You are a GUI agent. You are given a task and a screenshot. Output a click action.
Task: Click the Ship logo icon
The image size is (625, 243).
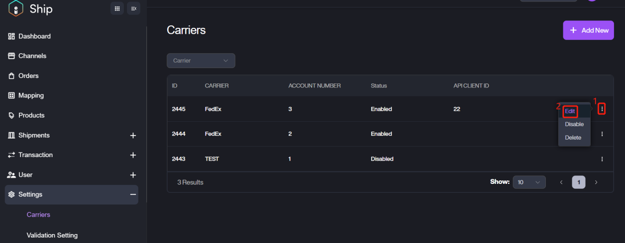pos(16,8)
